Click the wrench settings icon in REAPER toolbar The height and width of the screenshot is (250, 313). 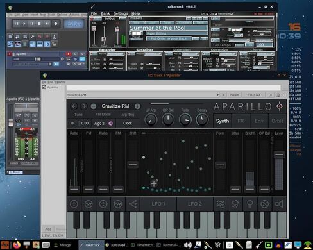tap(32, 37)
